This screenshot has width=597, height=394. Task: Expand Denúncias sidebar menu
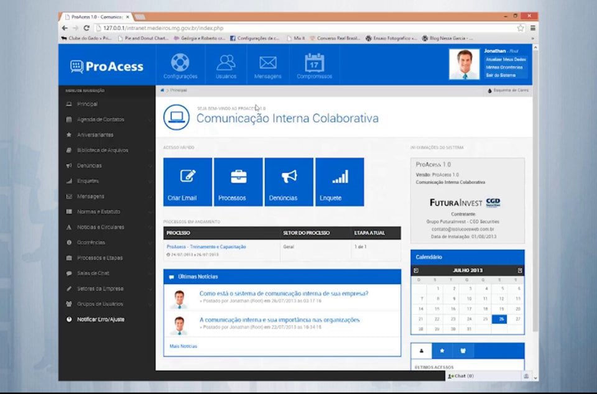(x=107, y=166)
